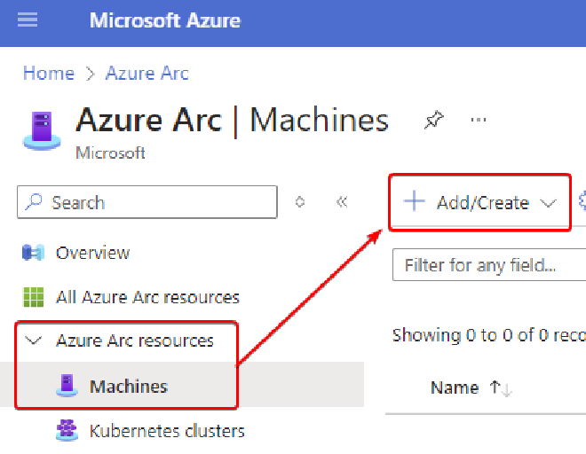Focus the sidebar Search field
The image size is (586, 454).
coord(147,202)
